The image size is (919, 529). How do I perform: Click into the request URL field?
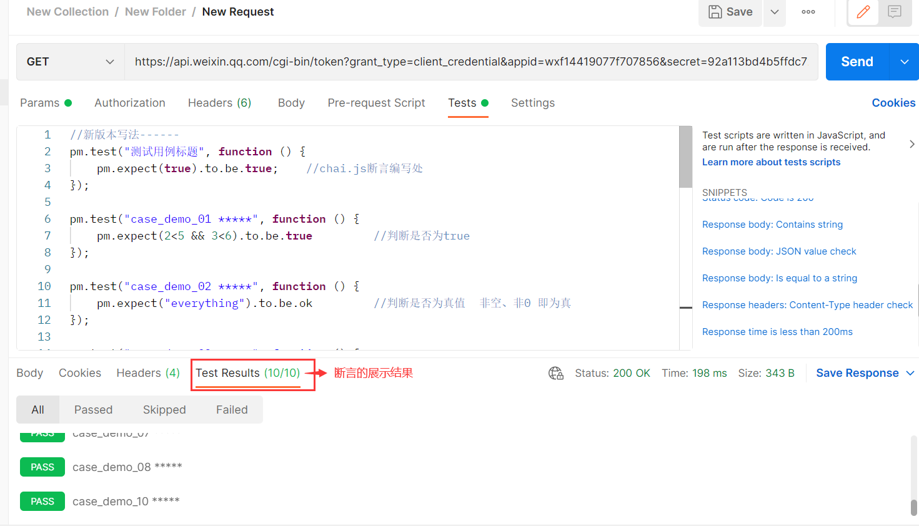pos(471,62)
